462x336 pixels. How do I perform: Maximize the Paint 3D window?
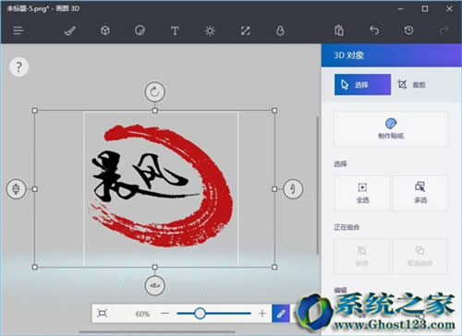coord(425,9)
